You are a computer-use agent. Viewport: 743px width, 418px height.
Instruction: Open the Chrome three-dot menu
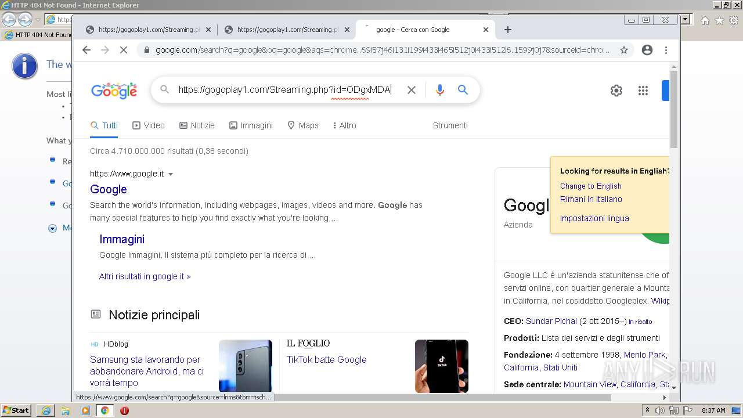pos(666,50)
